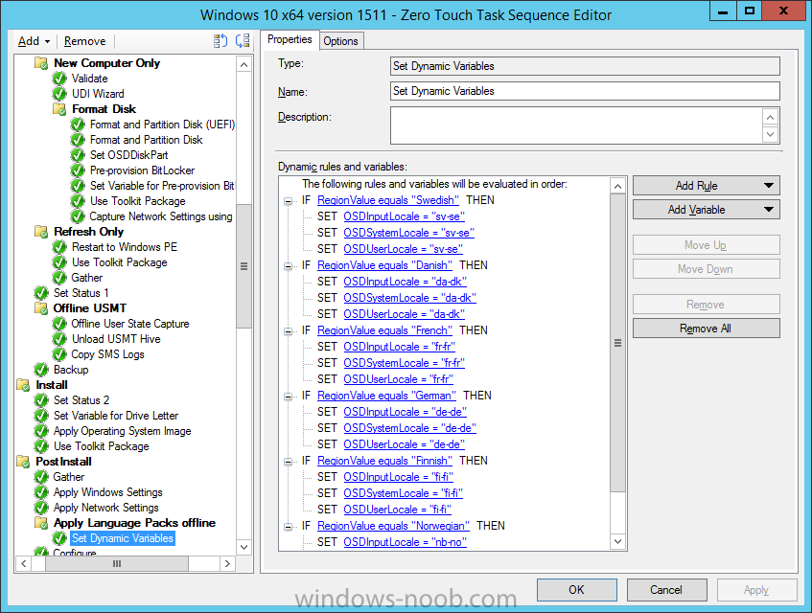Click Remove in the sequence toolbar

85,41
